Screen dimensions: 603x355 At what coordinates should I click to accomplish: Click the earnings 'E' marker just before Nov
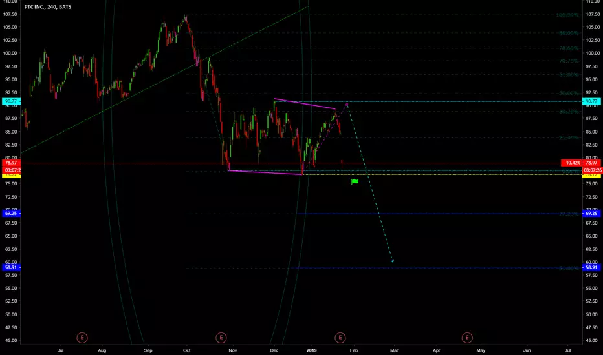(221, 338)
